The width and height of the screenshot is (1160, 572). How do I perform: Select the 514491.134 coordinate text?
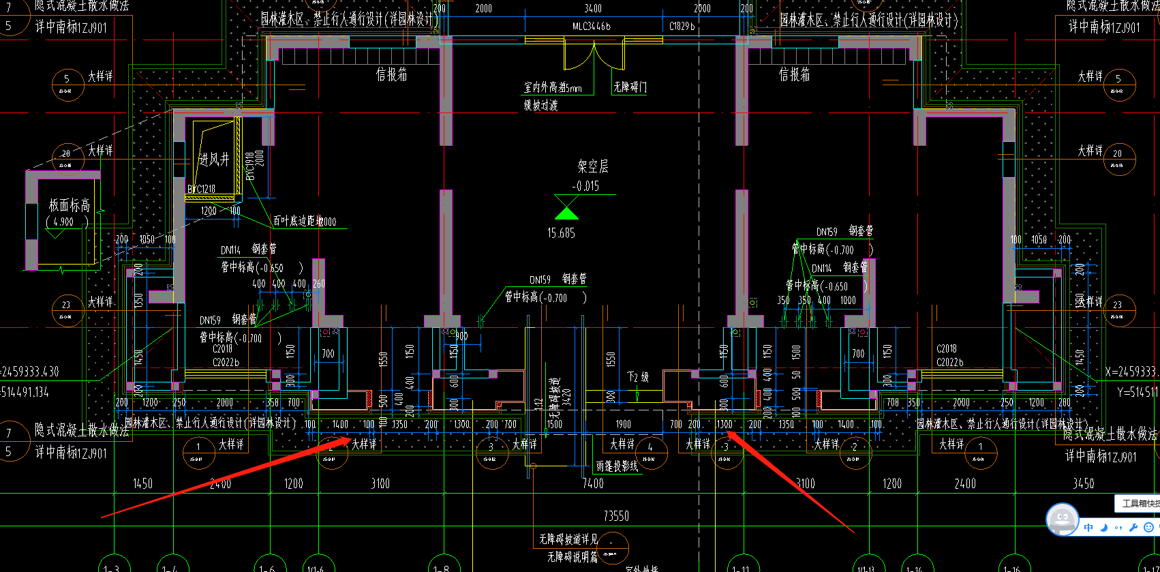(25, 392)
